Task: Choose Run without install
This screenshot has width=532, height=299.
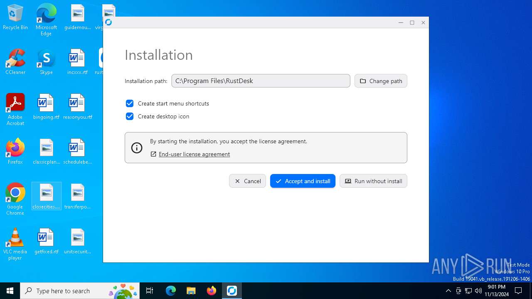Action: 373,181
